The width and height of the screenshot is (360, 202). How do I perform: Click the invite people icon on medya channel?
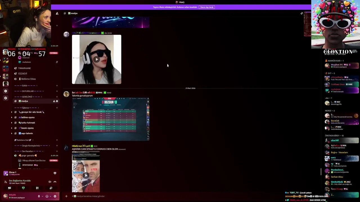click(x=54, y=101)
